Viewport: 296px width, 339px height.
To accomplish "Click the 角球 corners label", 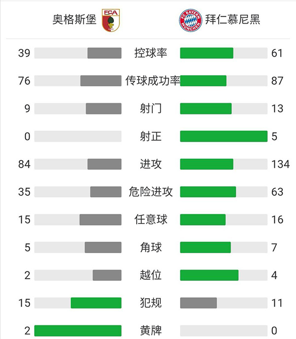I will (150, 247).
